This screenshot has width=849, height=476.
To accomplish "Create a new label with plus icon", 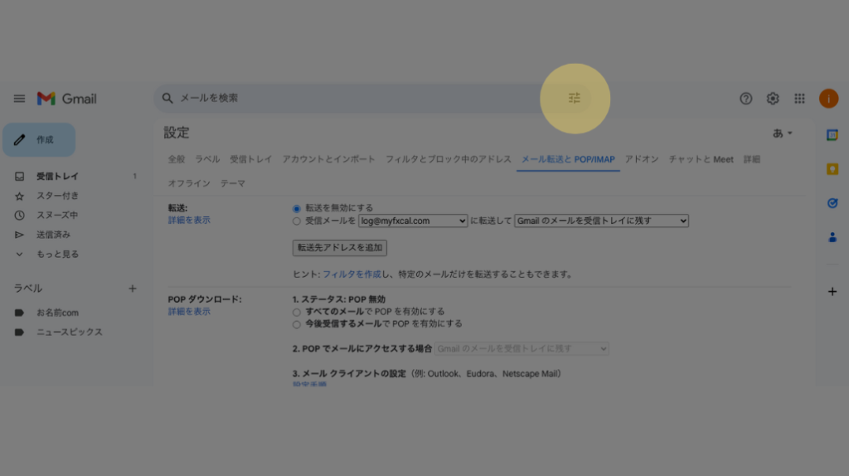I will click(x=133, y=289).
